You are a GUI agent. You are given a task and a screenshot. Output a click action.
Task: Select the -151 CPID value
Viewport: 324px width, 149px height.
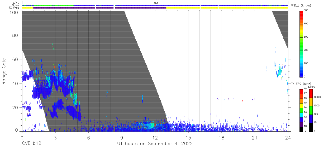(x=155, y=3)
